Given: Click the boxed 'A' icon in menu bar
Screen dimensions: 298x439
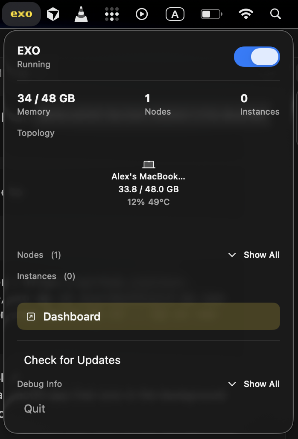Looking at the screenshot, I should [175, 14].
